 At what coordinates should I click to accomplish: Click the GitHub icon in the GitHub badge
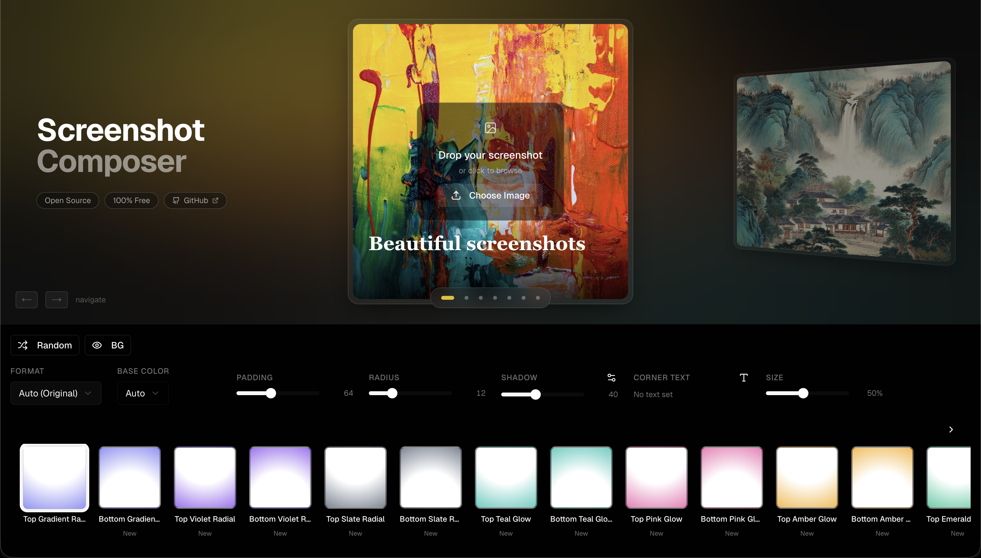(x=176, y=200)
